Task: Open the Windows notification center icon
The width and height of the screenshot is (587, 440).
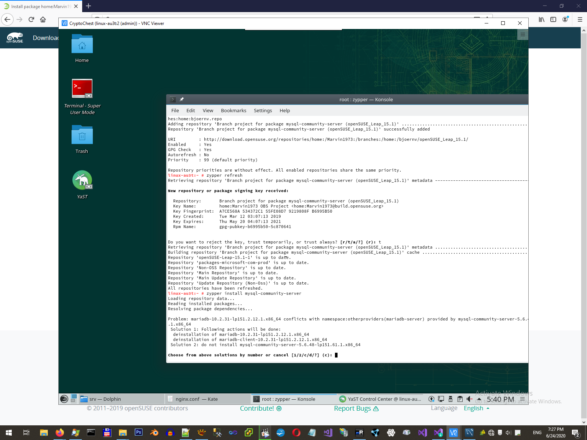Action: [576, 433]
